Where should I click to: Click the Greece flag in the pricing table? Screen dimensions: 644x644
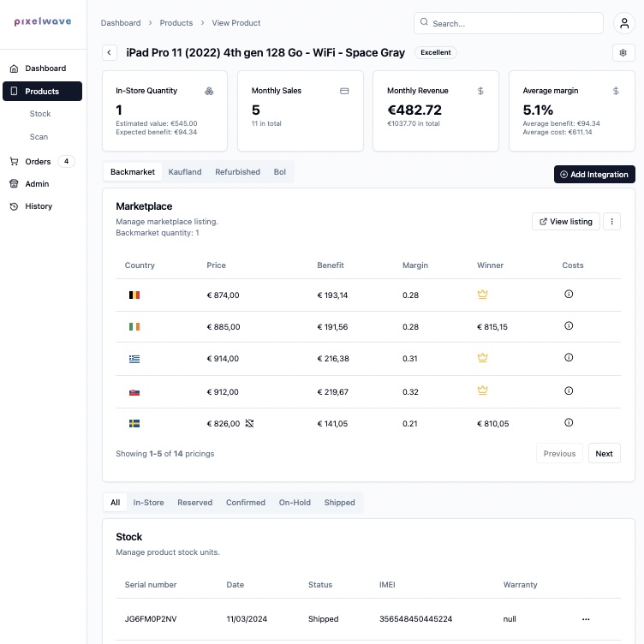[x=134, y=359]
